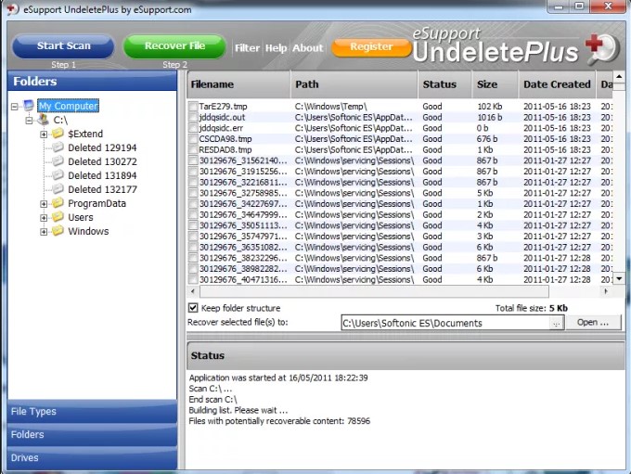
Task: Click the C:\ drive icon
Action: coord(43,120)
